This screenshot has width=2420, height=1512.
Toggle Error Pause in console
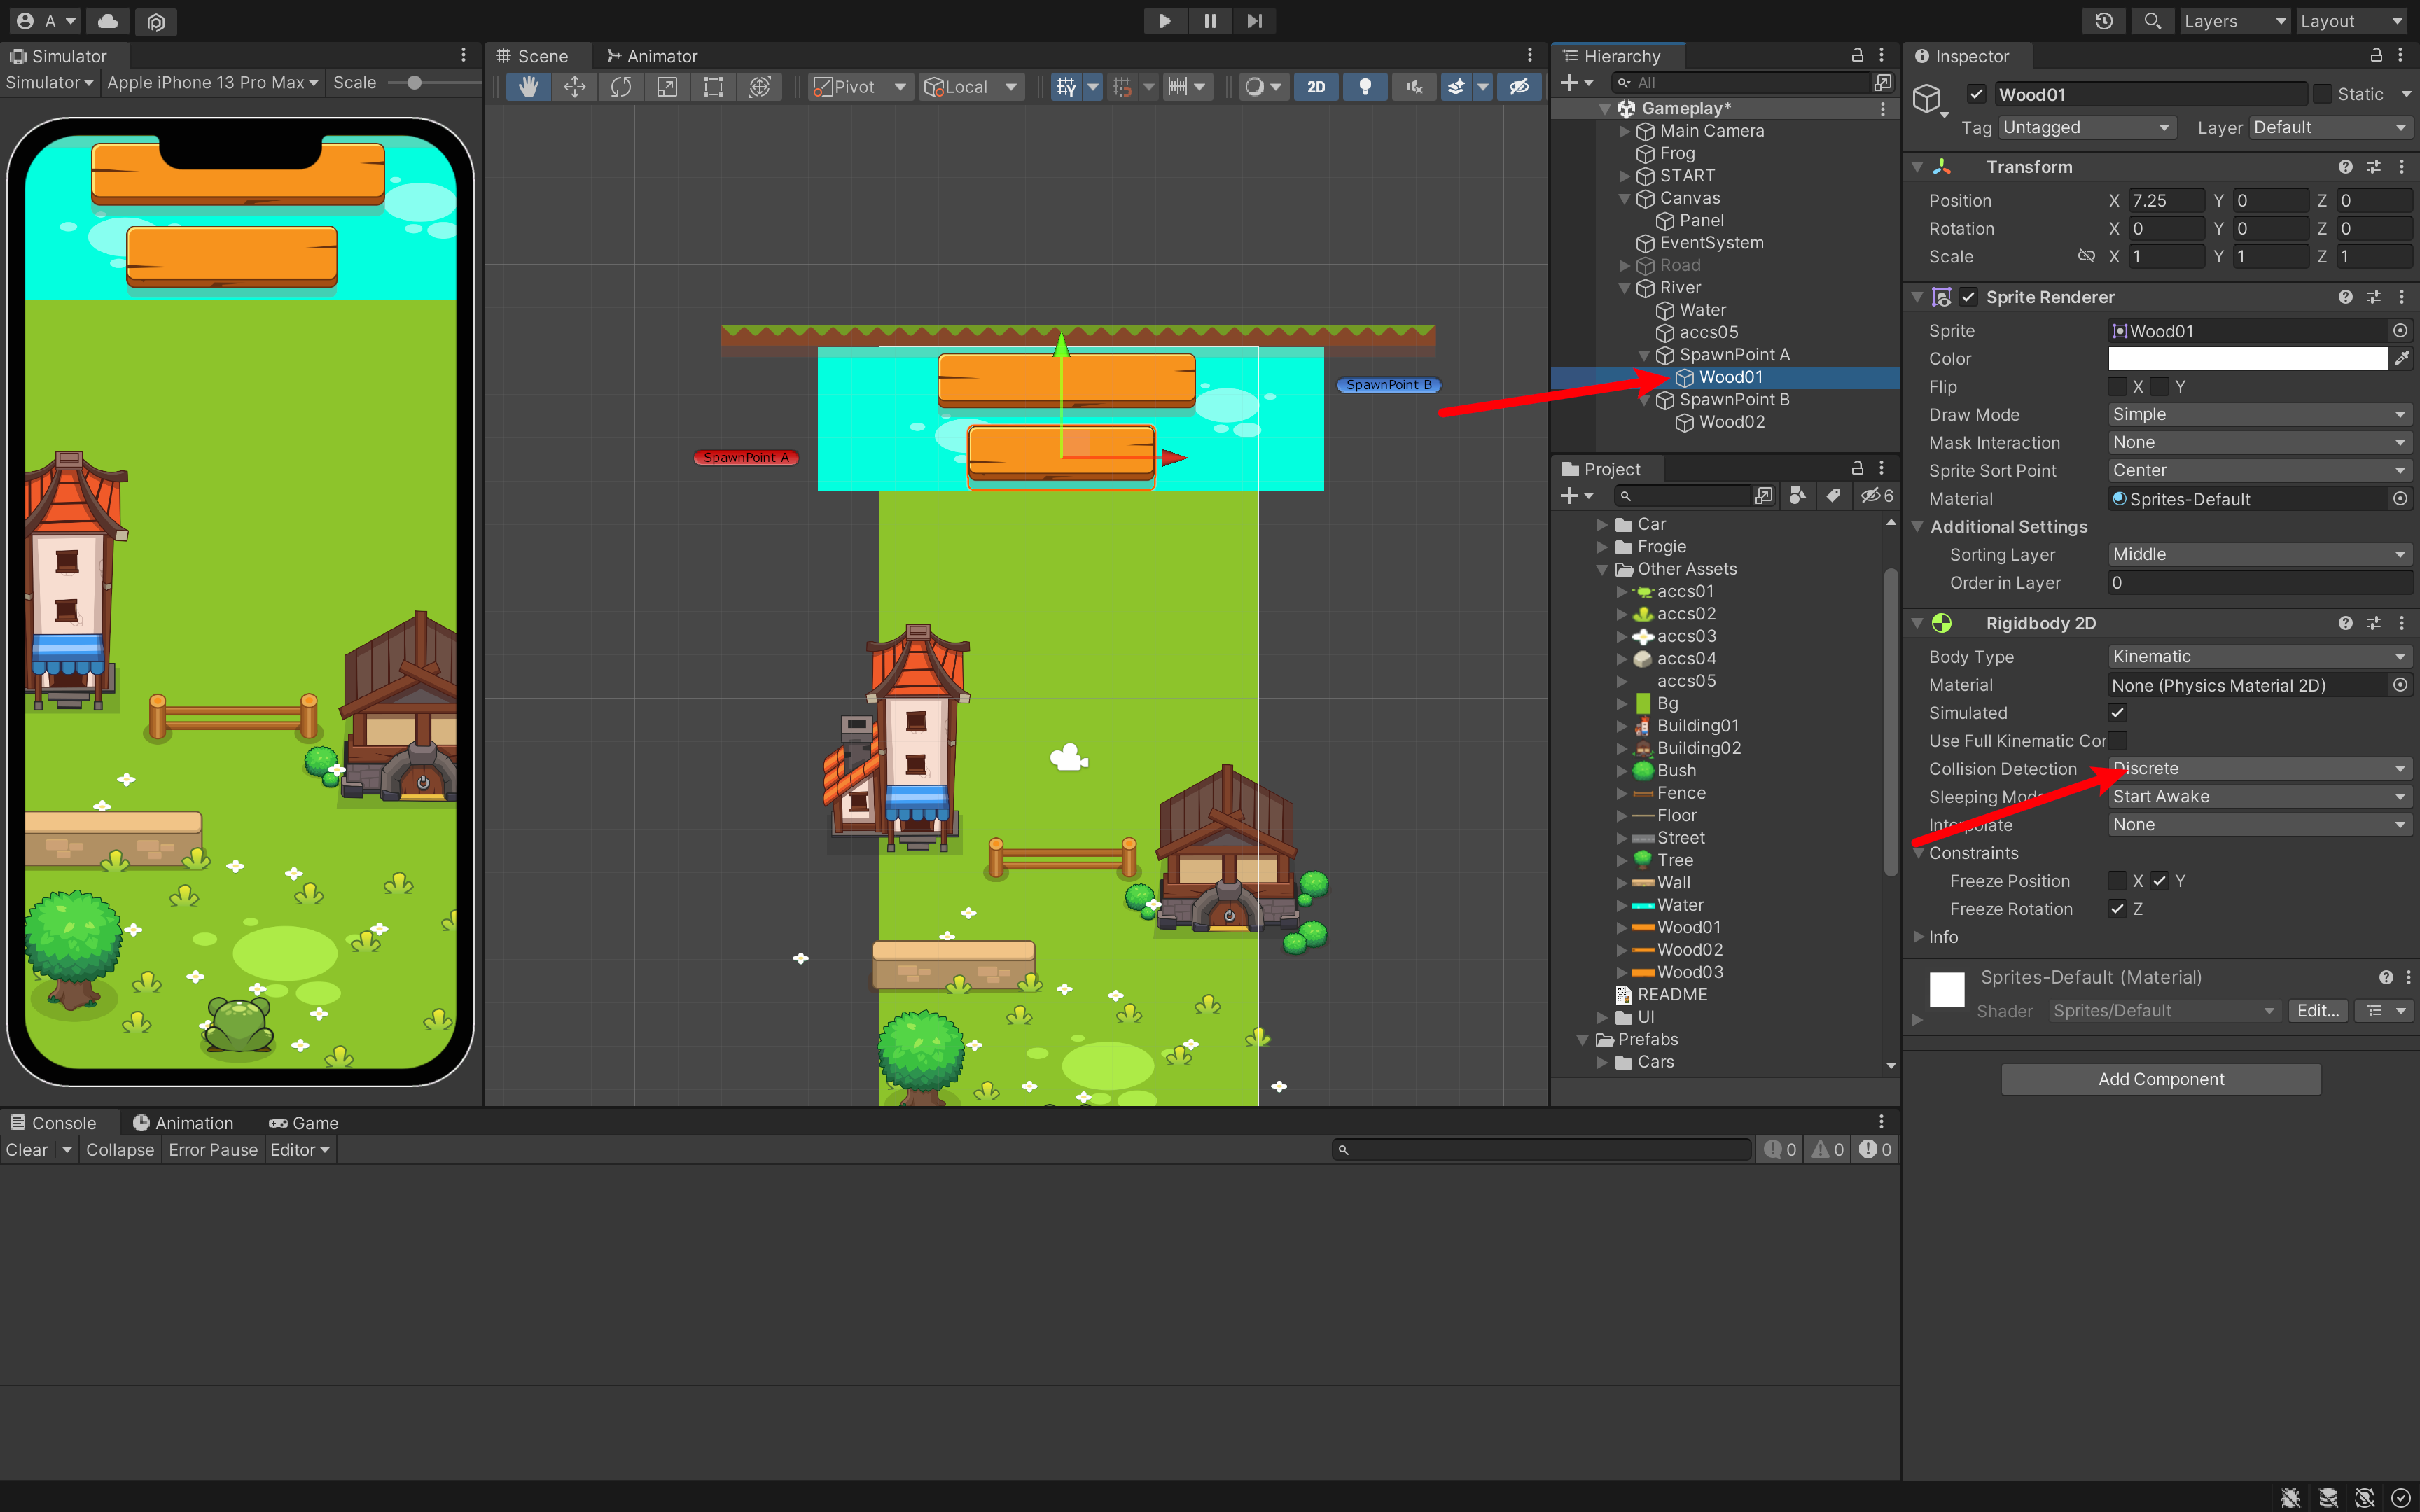(x=213, y=1150)
